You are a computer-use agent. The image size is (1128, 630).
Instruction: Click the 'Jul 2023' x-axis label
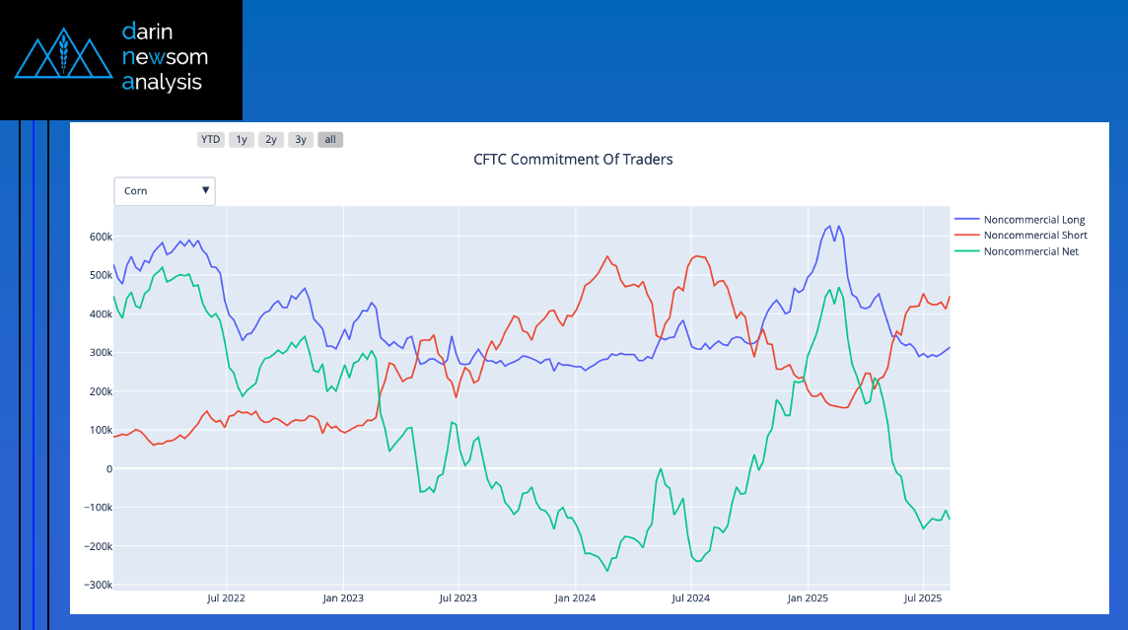pyautogui.click(x=458, y=597)
